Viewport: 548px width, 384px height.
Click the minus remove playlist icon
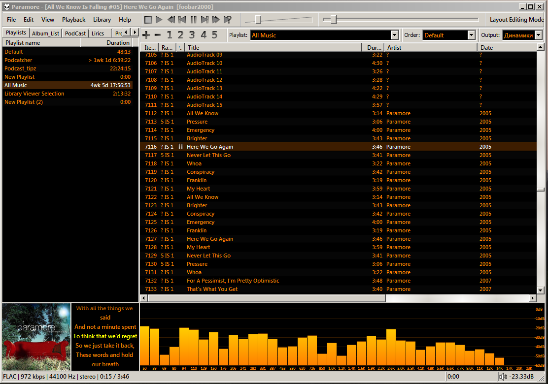(x=158, y=35)
